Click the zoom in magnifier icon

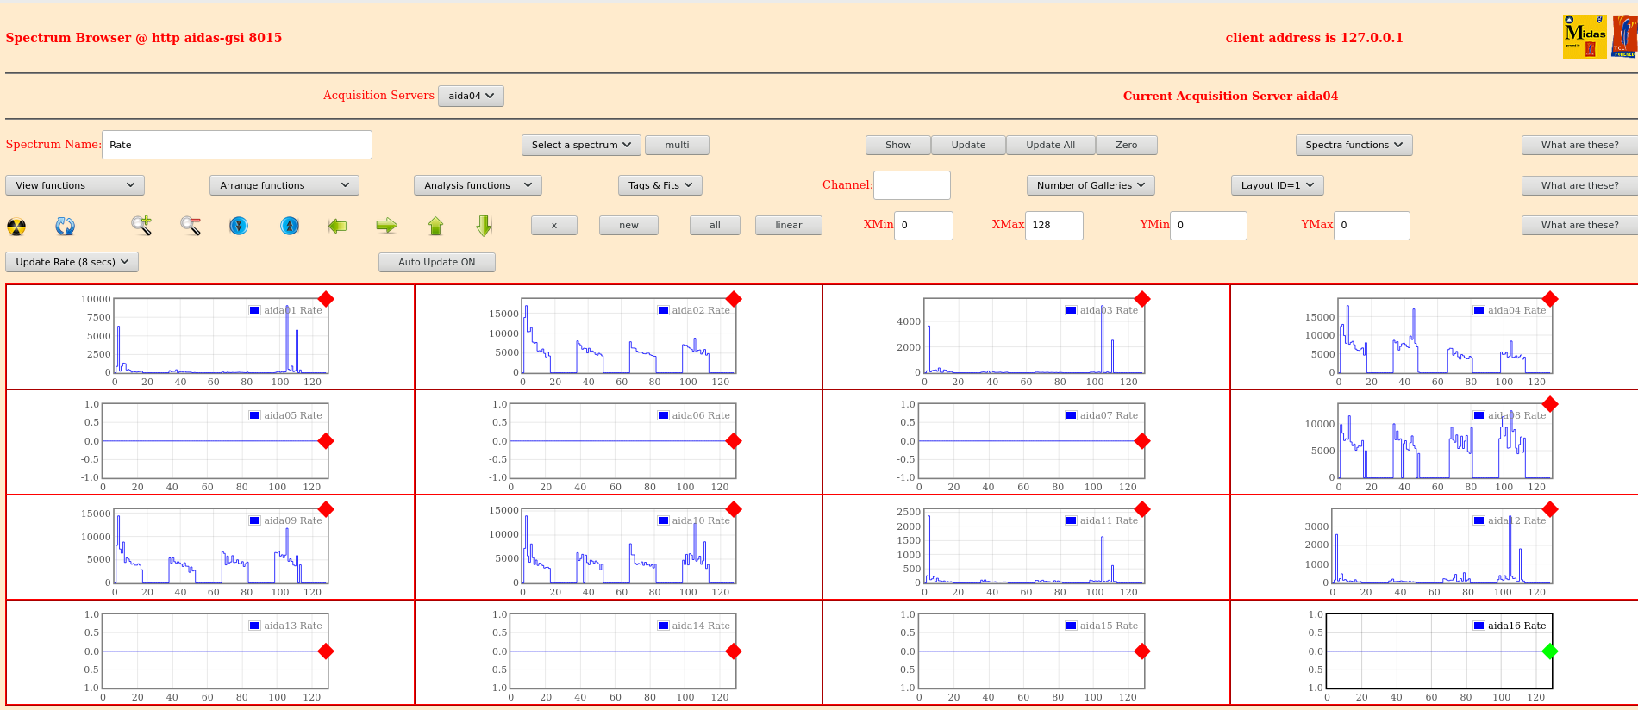(141, 226)
